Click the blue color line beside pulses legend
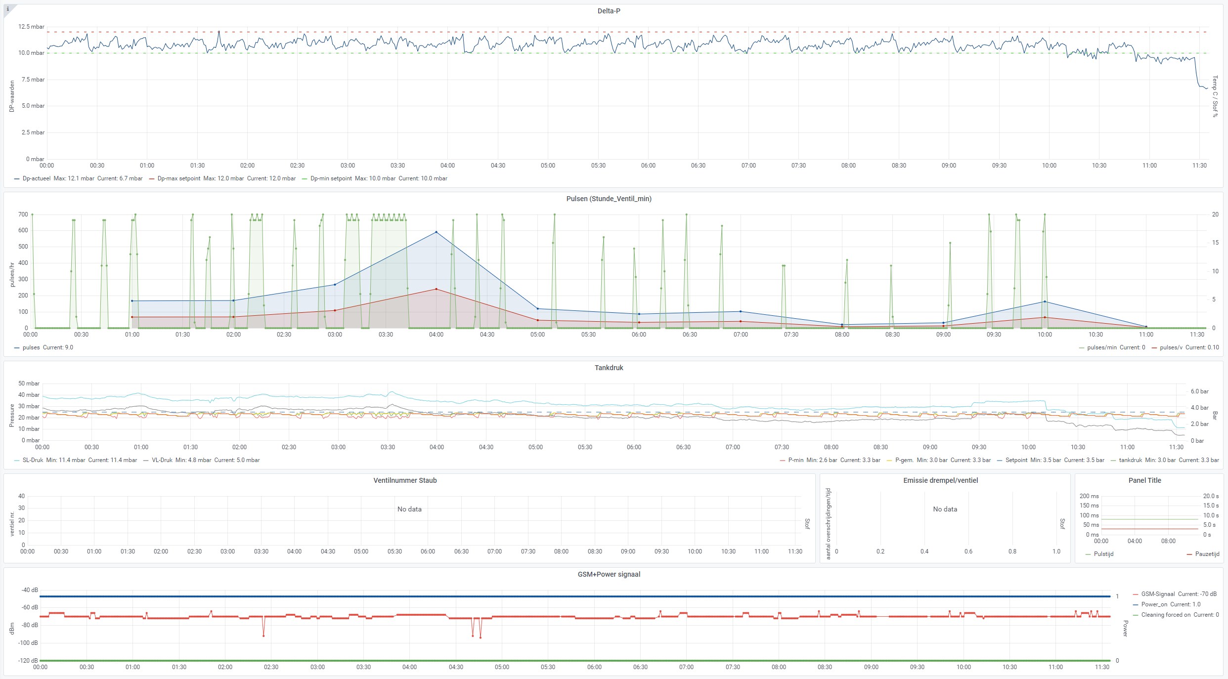Screen dimensions: 1228x679 17,348
